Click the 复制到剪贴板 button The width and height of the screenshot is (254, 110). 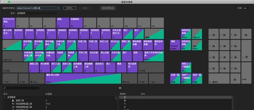(108, 8)
